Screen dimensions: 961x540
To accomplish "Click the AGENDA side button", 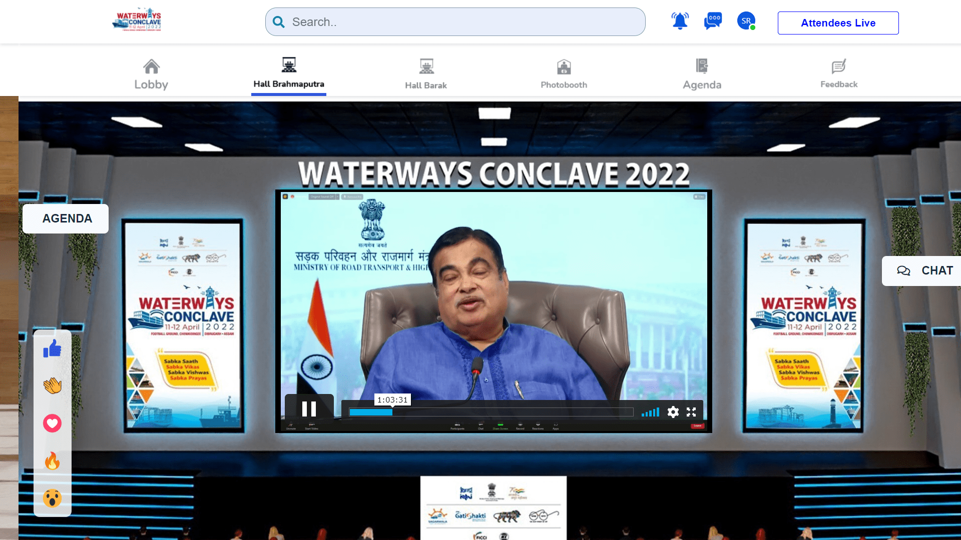I will 66,218.
